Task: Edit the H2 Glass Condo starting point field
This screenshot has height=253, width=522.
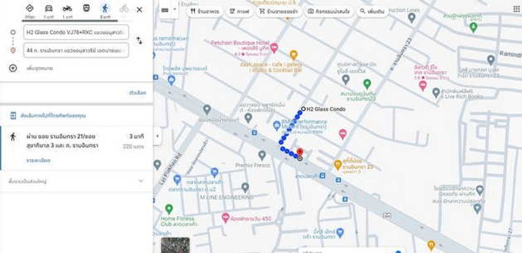Action: pos(77,32)
